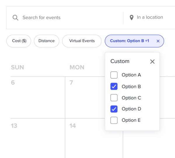
Task: Close the Custom options popup
Action: click(x=152, y=61)
